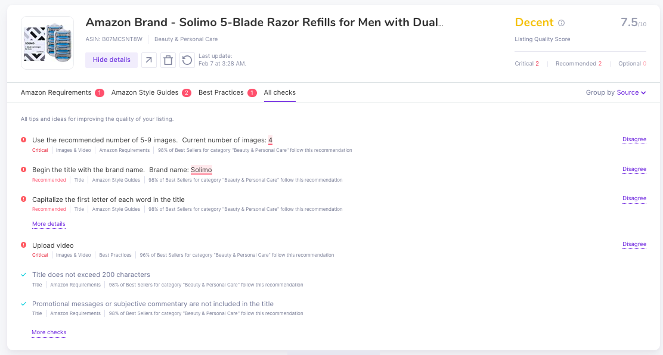Viewport: 663px width, 355px height.
Task: Click checkmark for 200 characters title check
Action: pyautogui.click(x=24, y=275)
